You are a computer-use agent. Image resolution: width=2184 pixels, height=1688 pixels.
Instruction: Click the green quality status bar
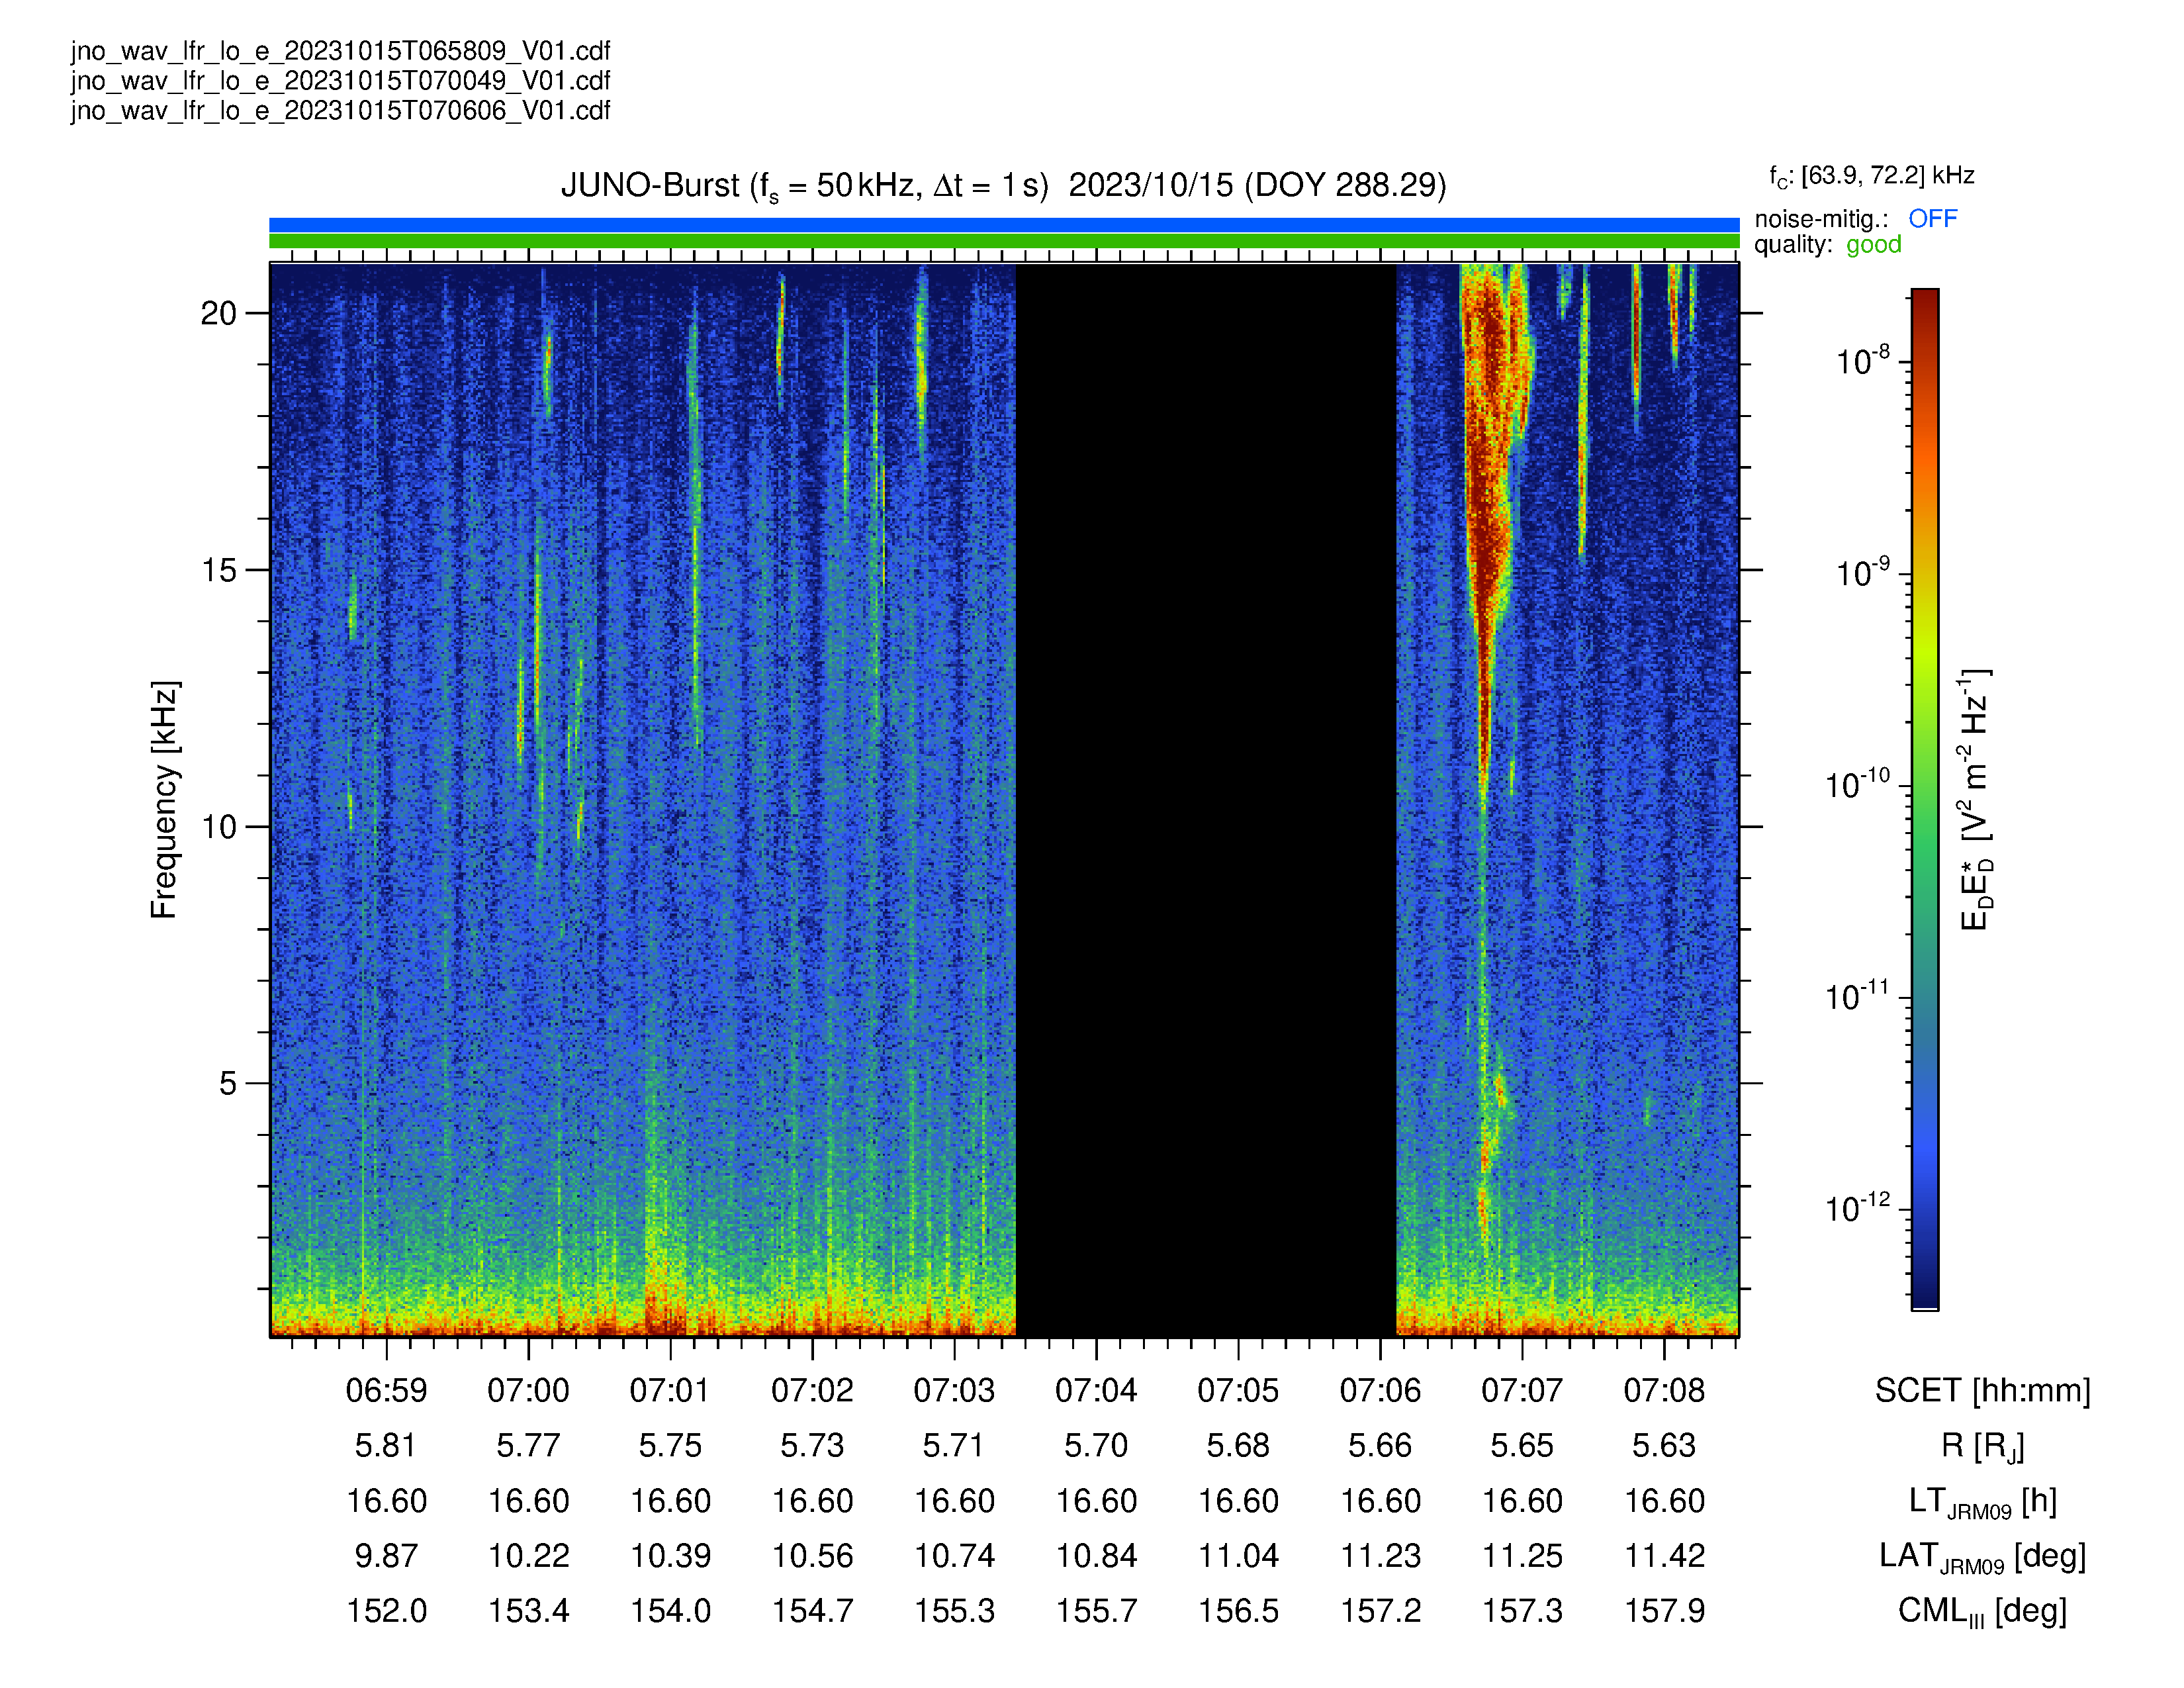tap(1004, 241)
